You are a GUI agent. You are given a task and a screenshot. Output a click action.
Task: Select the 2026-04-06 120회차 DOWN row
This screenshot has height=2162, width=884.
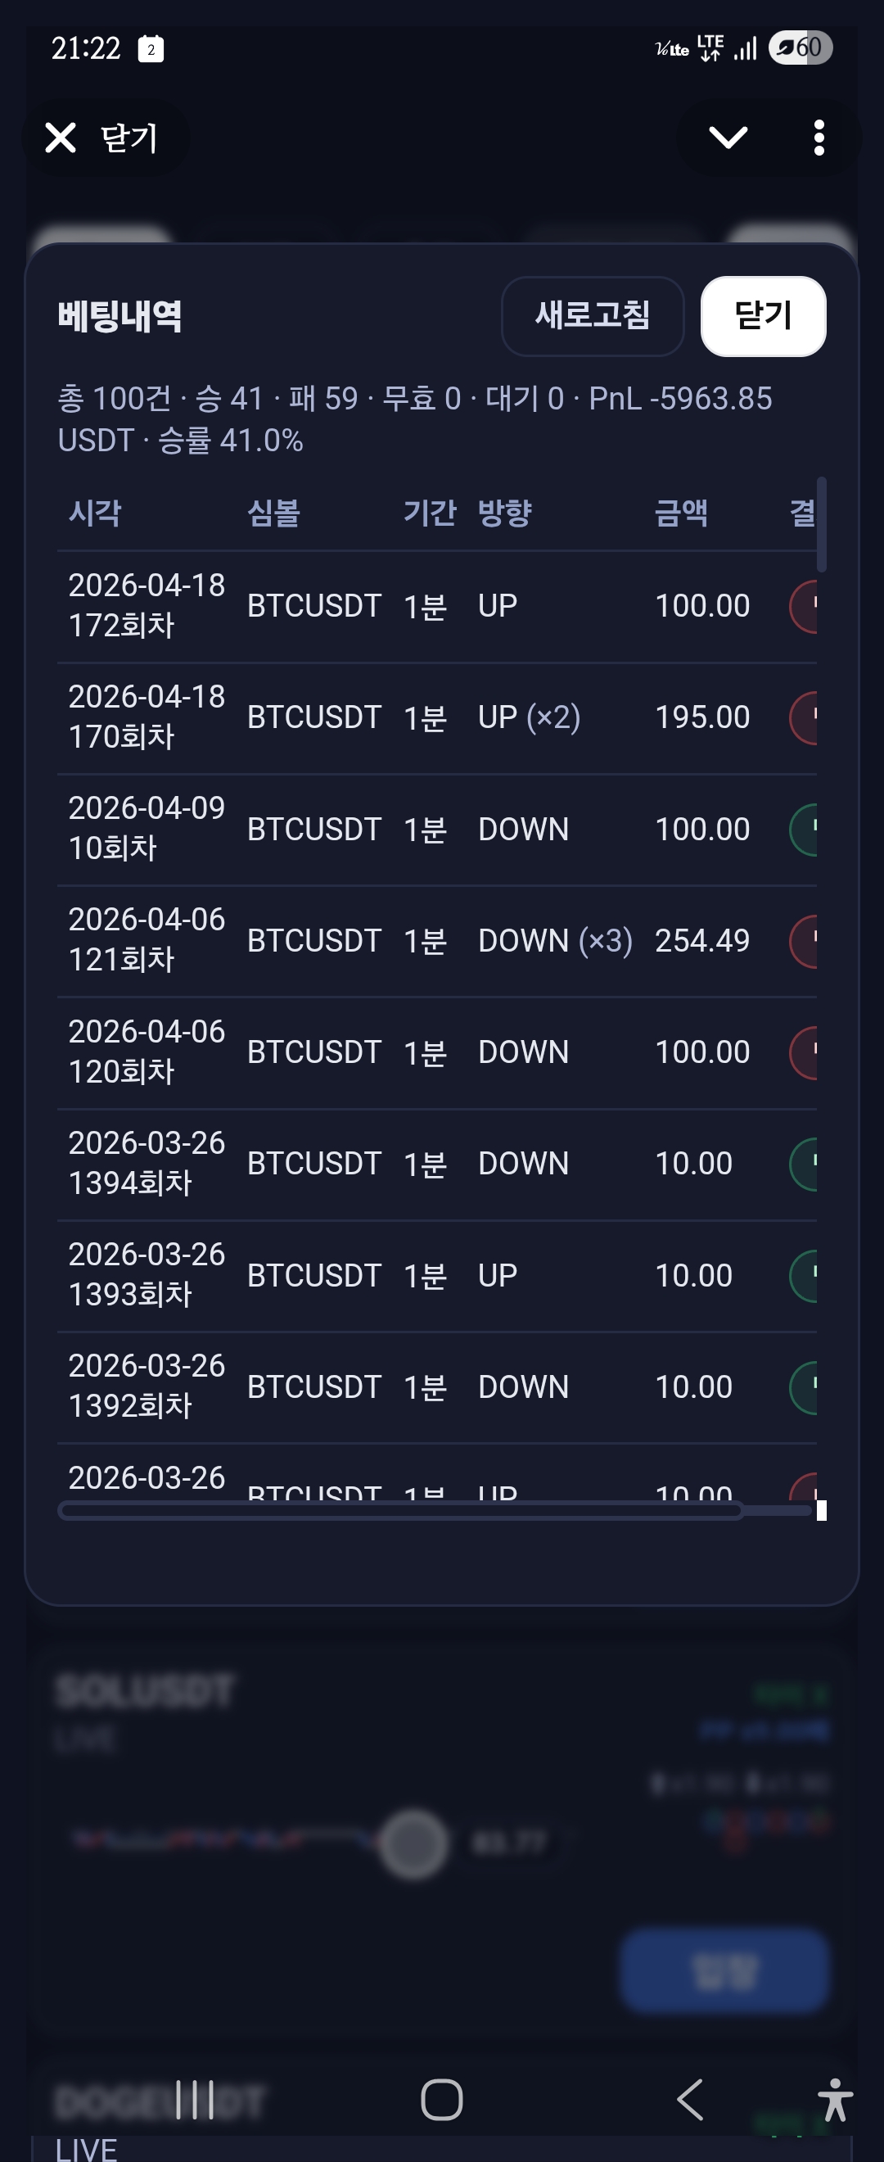pos(437,1052)
